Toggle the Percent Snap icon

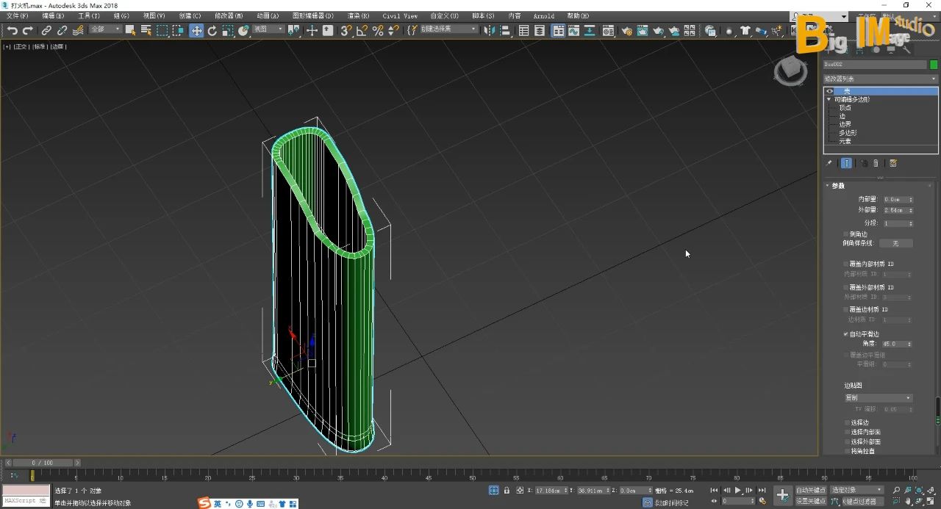click(x=378, y=30)
